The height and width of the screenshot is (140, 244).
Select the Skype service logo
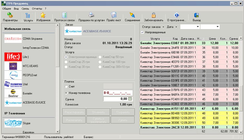[x=13, y=123]
